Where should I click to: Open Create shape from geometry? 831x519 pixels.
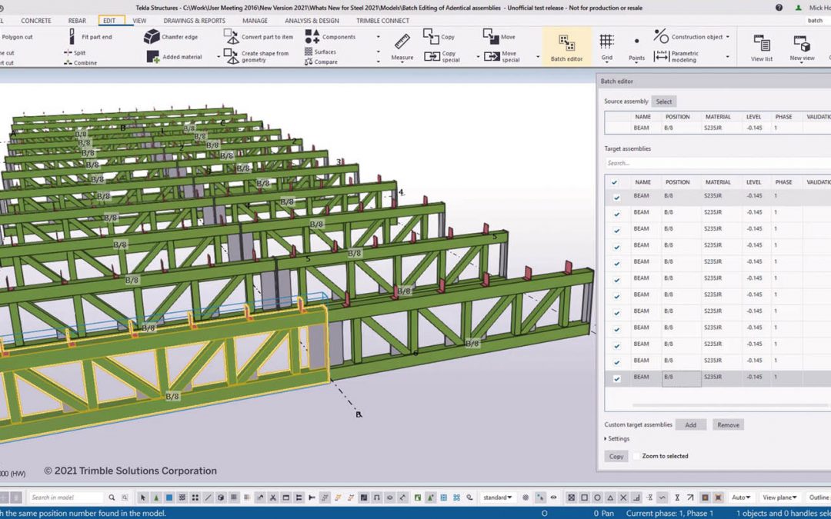tap(257, 57)
